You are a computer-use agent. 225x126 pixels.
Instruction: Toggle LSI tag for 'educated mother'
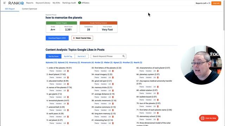[65, 84]
